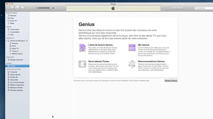Click the high-volume speaker icon
This screenshot has width=213, height=119.
53,8
